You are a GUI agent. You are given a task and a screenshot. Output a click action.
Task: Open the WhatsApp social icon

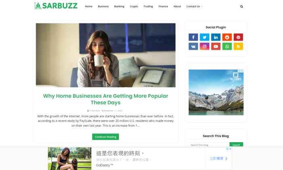(227, 46)
